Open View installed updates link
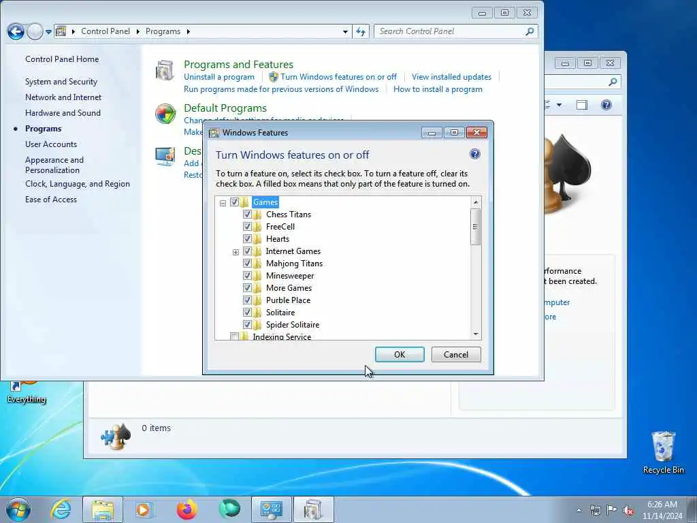Screen dimensions: 697x523 (451, 77)
